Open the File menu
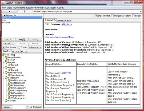Screen dimensions: 144x111 [x=4, y=8]
